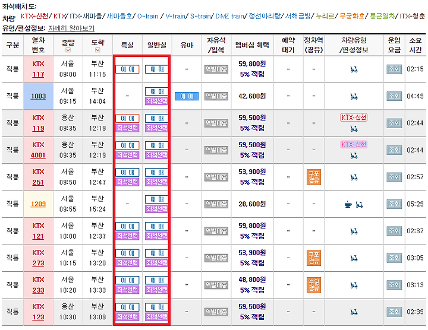Screen dimensions: 428x330
Task: Click 수원경유 stop badge for KTX 233
Action: (314, 285)
